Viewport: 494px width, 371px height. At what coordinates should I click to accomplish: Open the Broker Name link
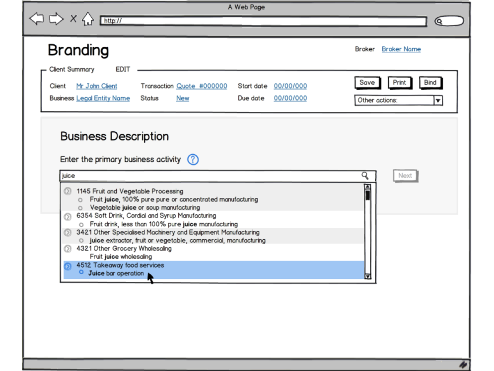[401, 49]
